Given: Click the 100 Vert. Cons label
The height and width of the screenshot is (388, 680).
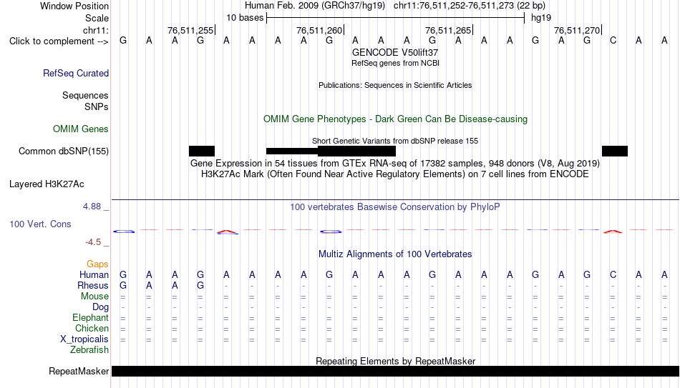Looking at the screenshot, I should [40, 224].
